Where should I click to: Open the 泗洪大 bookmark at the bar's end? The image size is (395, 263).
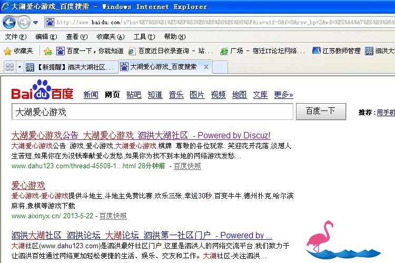(x=380, y=51)
